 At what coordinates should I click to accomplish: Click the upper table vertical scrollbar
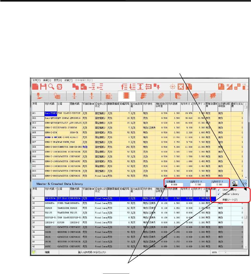(246, 140)
